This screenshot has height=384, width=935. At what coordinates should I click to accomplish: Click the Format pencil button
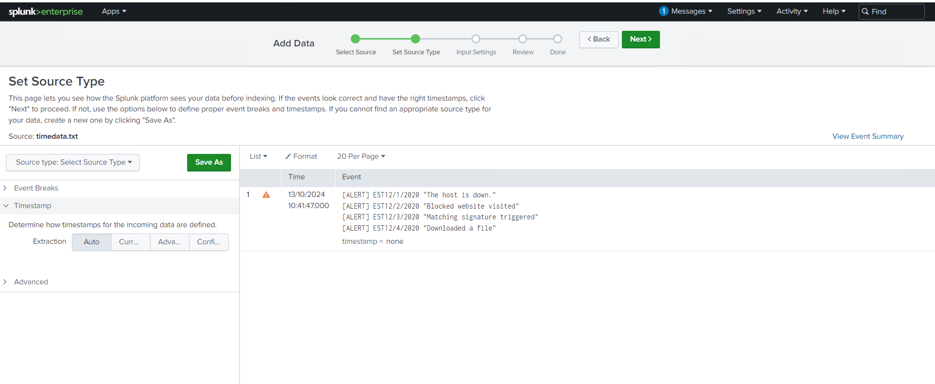301,156
